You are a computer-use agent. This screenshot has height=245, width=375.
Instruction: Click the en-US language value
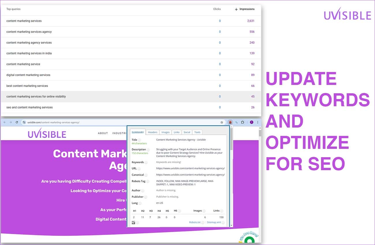(x=160, y=203)
